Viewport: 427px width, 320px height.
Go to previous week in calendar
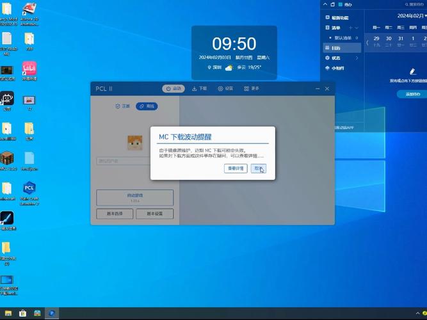point(367,43)
